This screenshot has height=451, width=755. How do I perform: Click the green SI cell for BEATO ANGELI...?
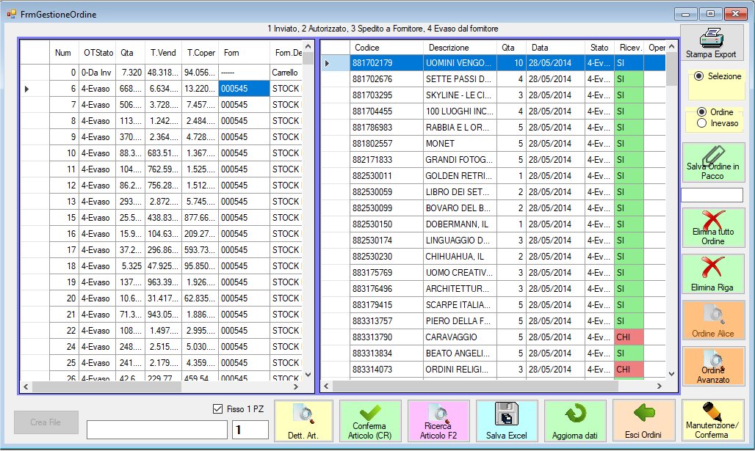tap(629, 353)
